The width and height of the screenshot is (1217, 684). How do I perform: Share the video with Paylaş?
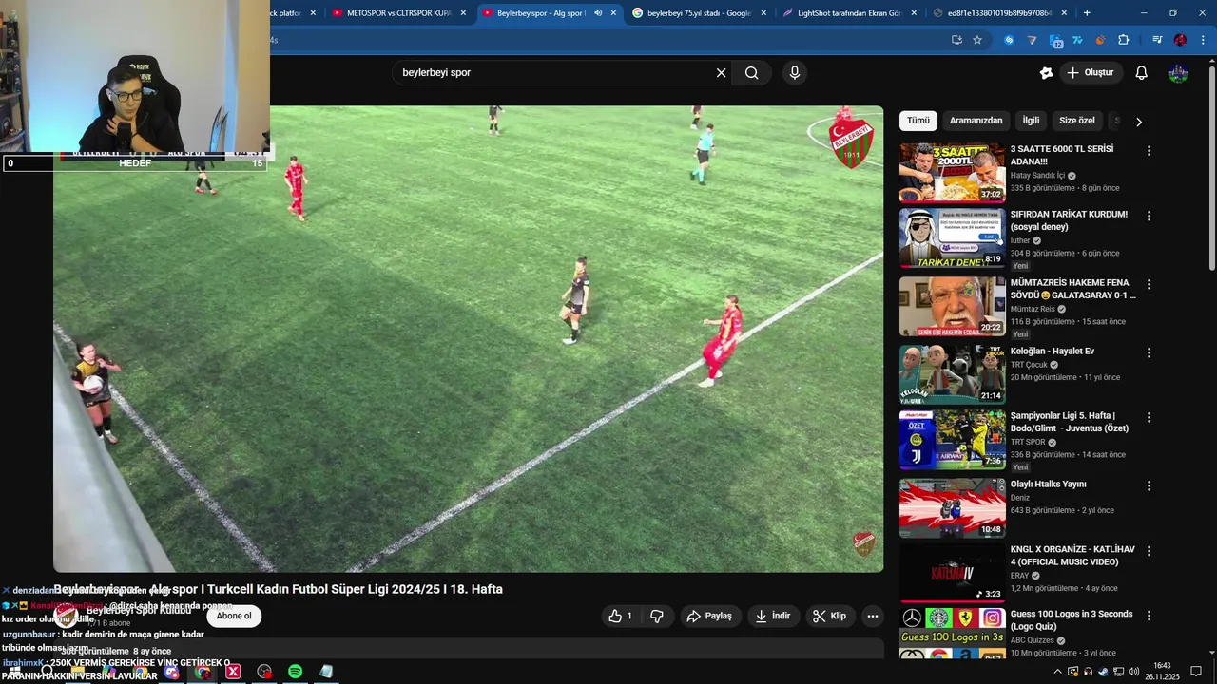click(709, 616)
